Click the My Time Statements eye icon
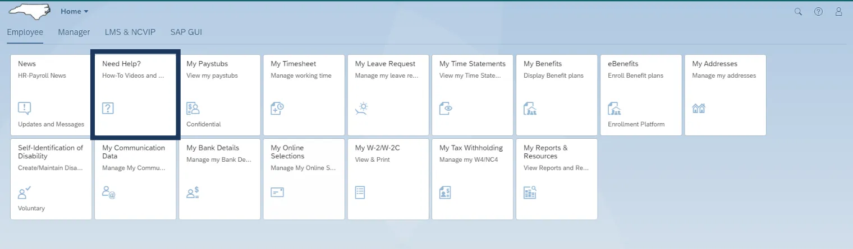 click(x=446, y=108)
